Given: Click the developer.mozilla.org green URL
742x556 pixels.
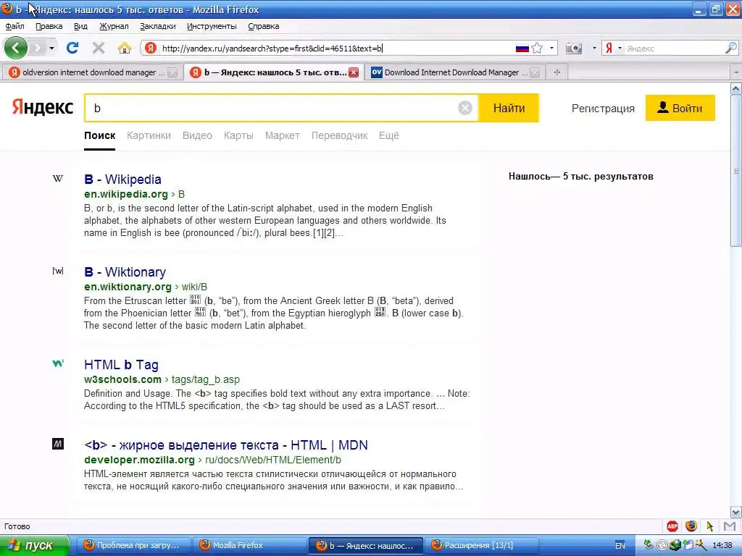Looking at the screenshot, I should tap(139, 460).
